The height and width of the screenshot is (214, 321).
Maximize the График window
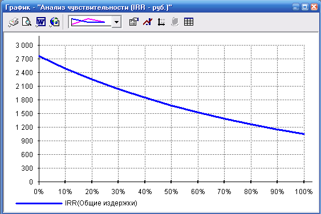coord(305,7)
